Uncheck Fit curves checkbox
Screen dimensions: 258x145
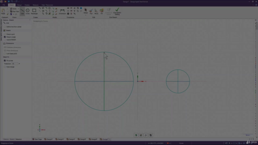pyautogui.click(x=5, y=60)
